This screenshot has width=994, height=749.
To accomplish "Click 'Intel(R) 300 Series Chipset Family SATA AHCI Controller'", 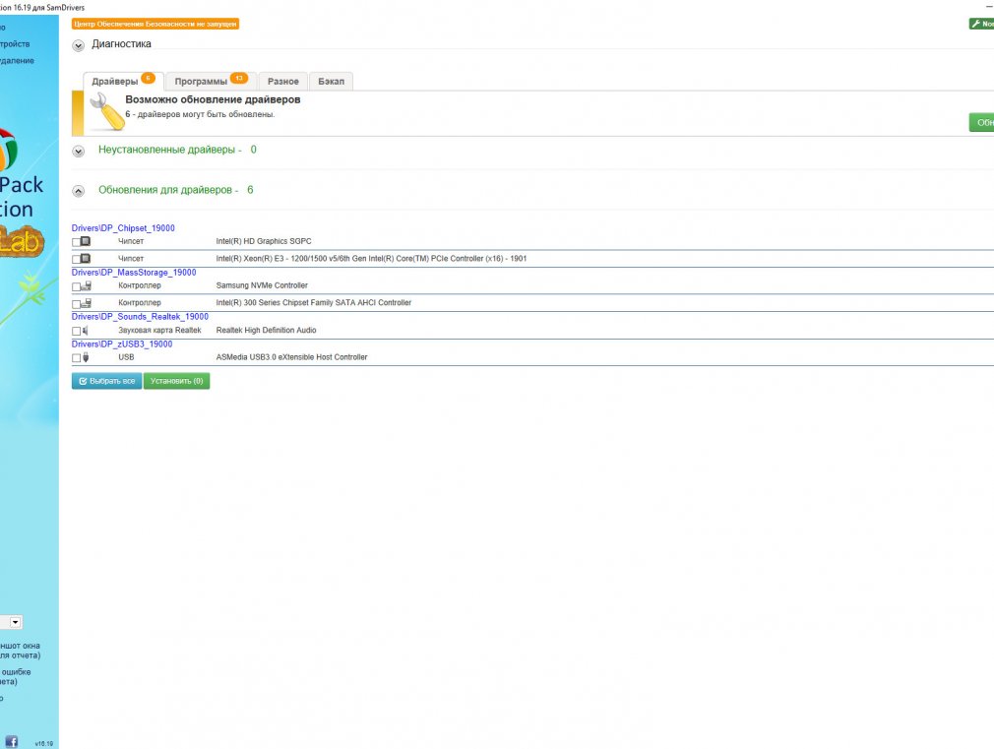I will [x=314, y=303].
